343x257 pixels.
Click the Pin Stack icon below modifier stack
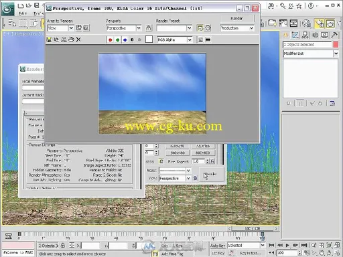click(x=289, y=103)
